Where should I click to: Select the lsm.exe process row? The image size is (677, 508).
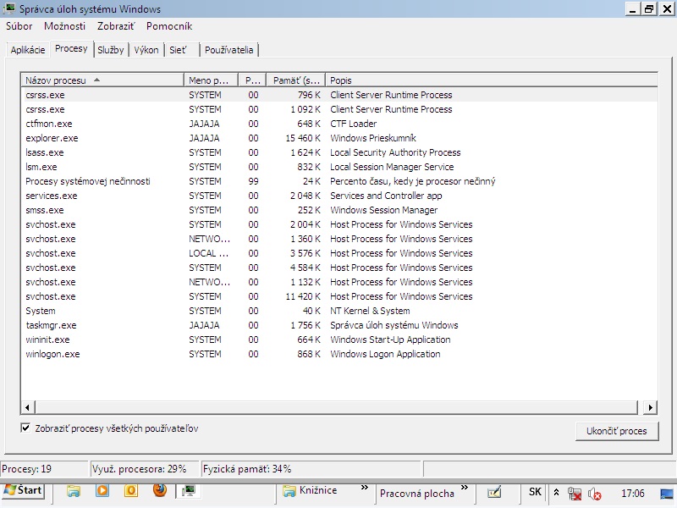pos(339,167)
